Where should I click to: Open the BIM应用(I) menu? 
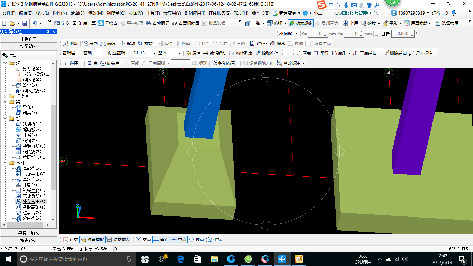[x=195, y=13]
